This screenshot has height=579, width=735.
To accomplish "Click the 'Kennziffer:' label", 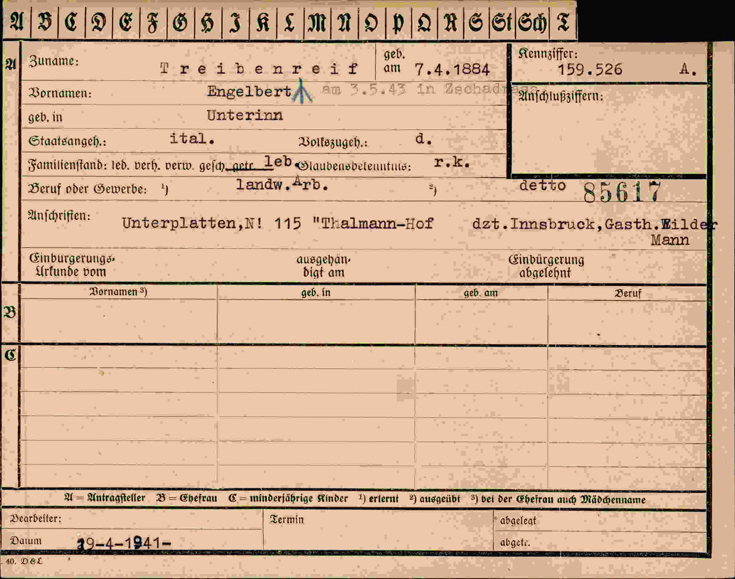I will (x=548, y=54).
